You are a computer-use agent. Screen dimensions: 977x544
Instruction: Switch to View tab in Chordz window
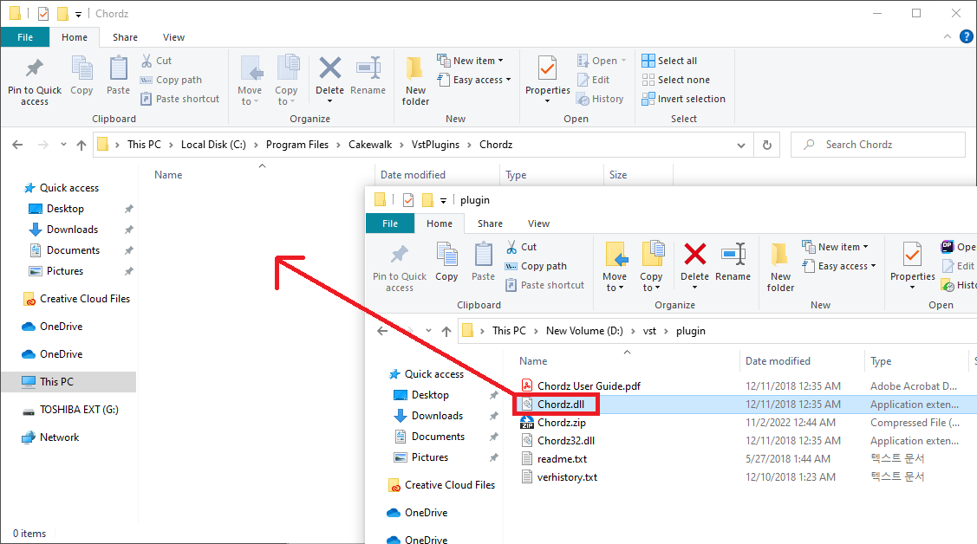tap(173, 37)
